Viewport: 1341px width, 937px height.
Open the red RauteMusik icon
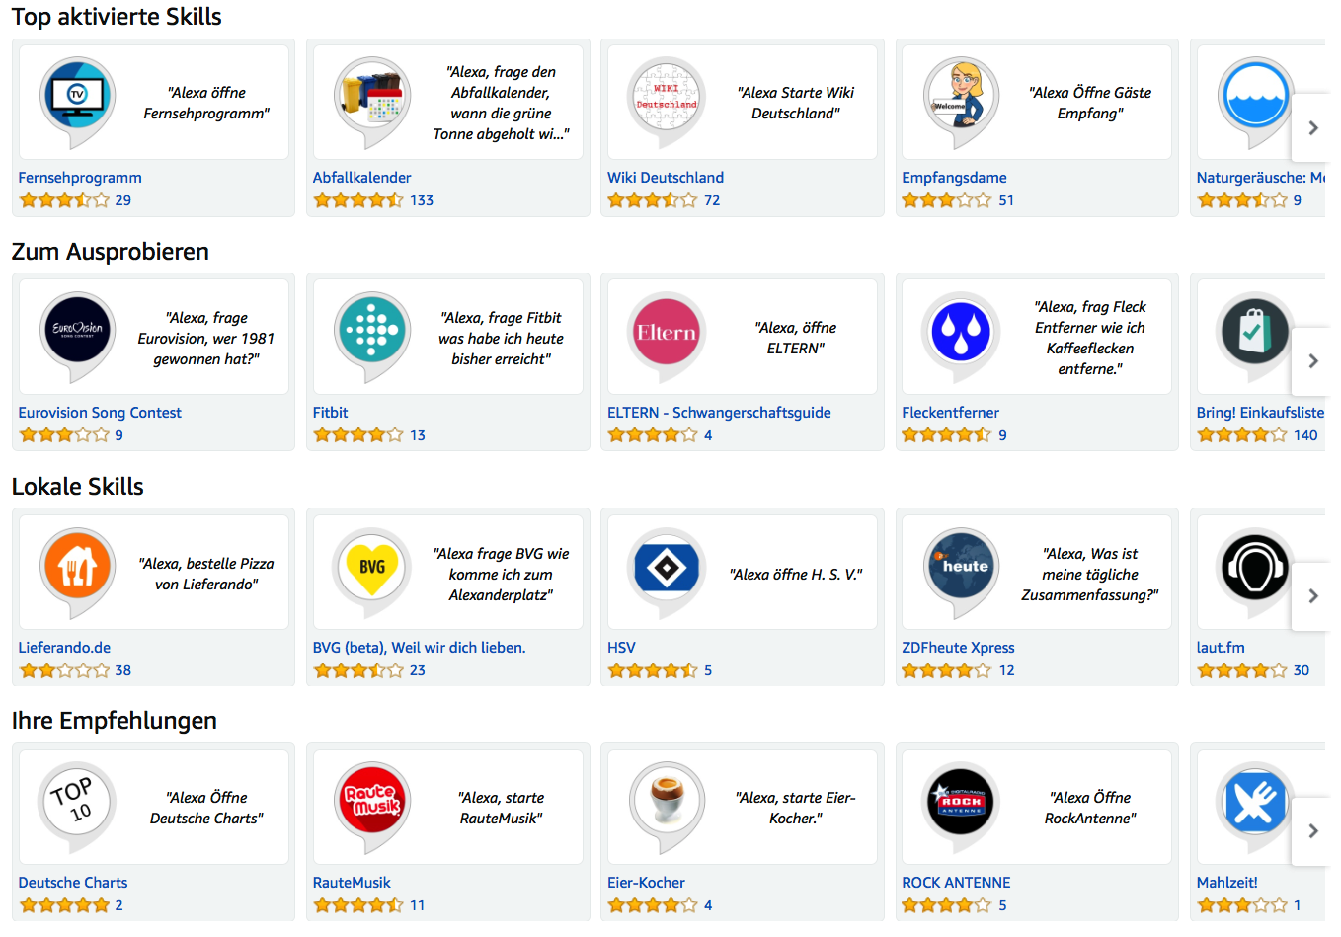[x=371, y=801]
